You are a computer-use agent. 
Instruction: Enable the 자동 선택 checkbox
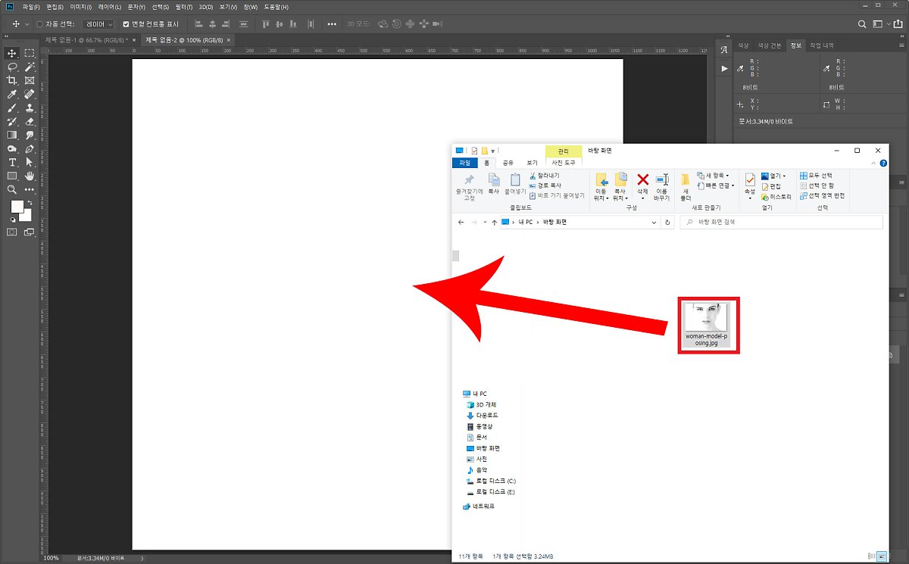click(39, 24)
